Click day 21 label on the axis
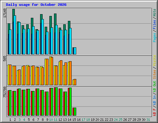The width and height of the screenshot is (158, 123). (x=102, y=120)
